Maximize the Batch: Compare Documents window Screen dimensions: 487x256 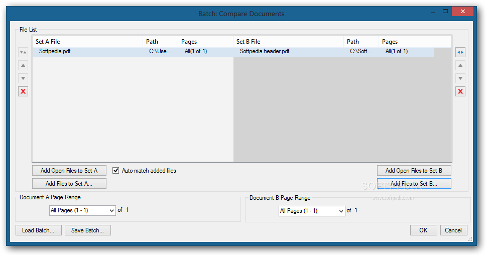tap(445, 12)
